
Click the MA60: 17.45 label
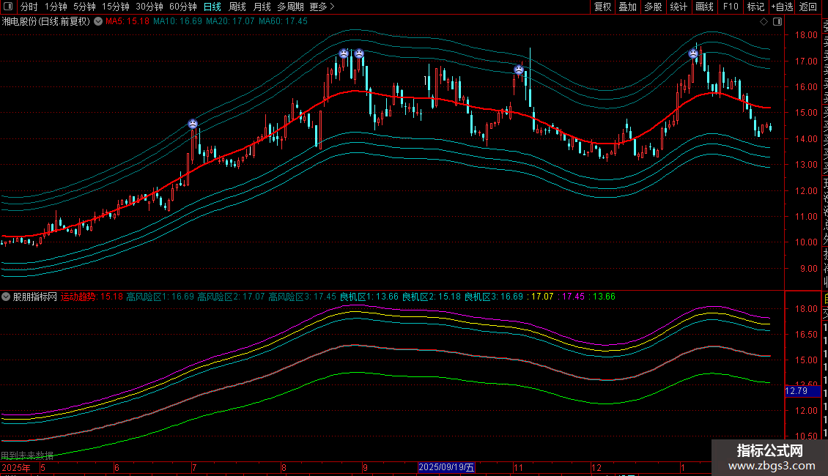click(283, 21)
